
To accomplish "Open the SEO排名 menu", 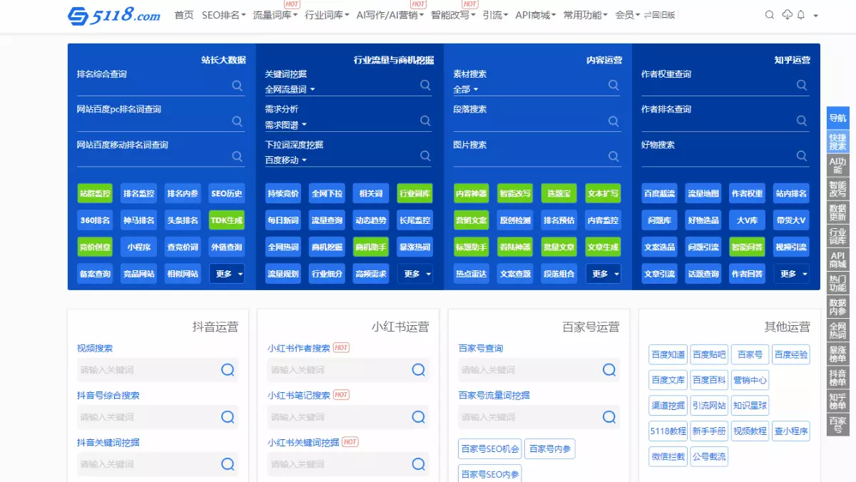I will point(223,15).
